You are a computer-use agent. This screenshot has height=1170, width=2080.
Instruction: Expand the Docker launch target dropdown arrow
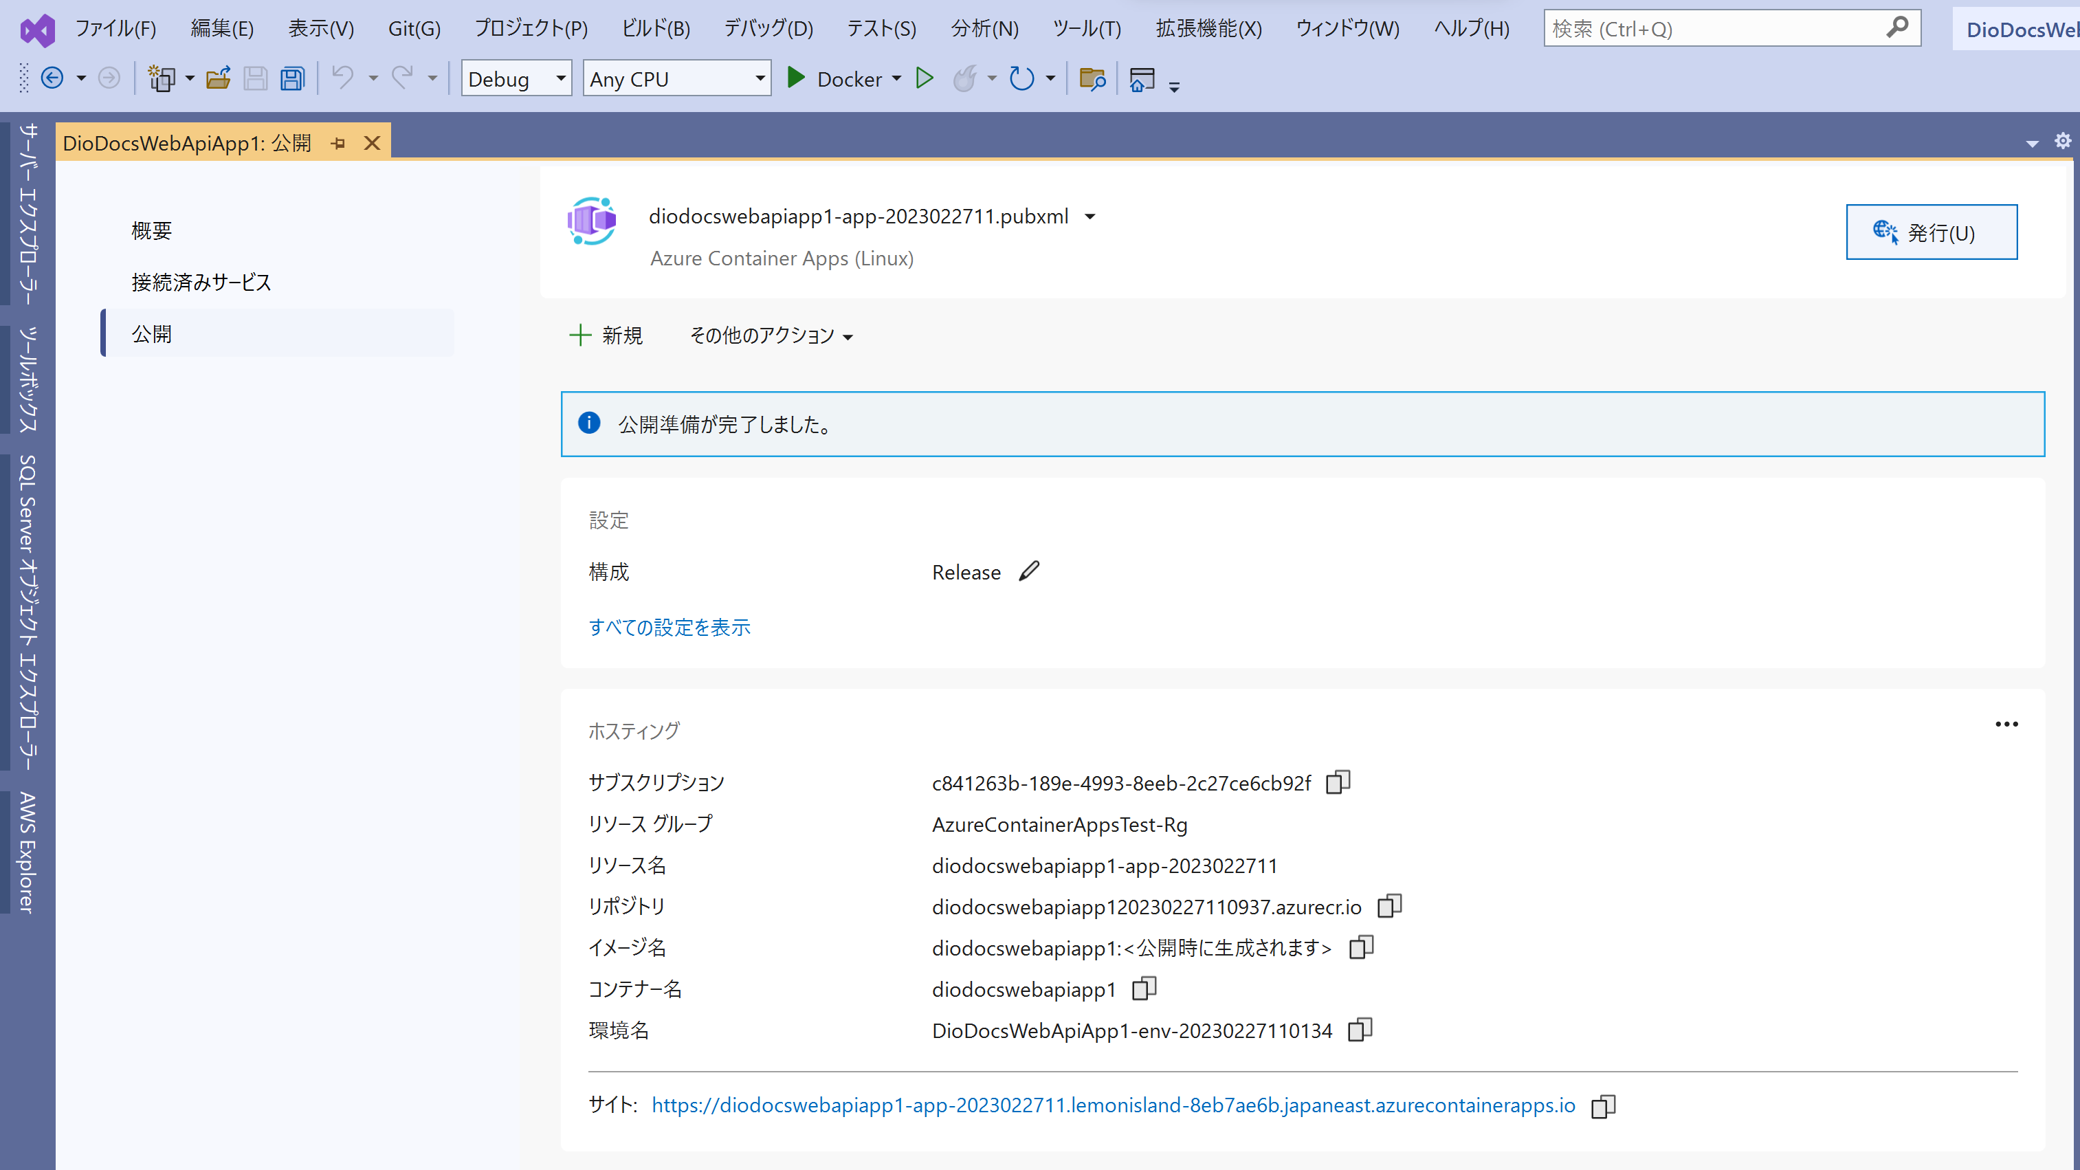click(x=896, y=79)
